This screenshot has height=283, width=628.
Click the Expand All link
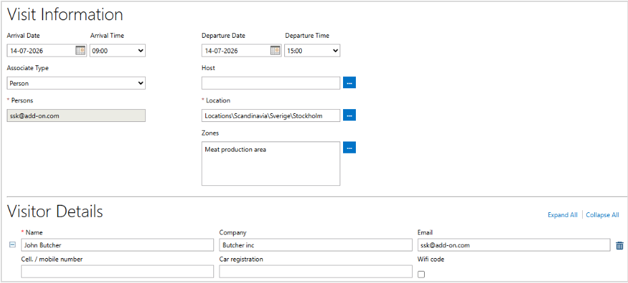[x=562, y=215]
